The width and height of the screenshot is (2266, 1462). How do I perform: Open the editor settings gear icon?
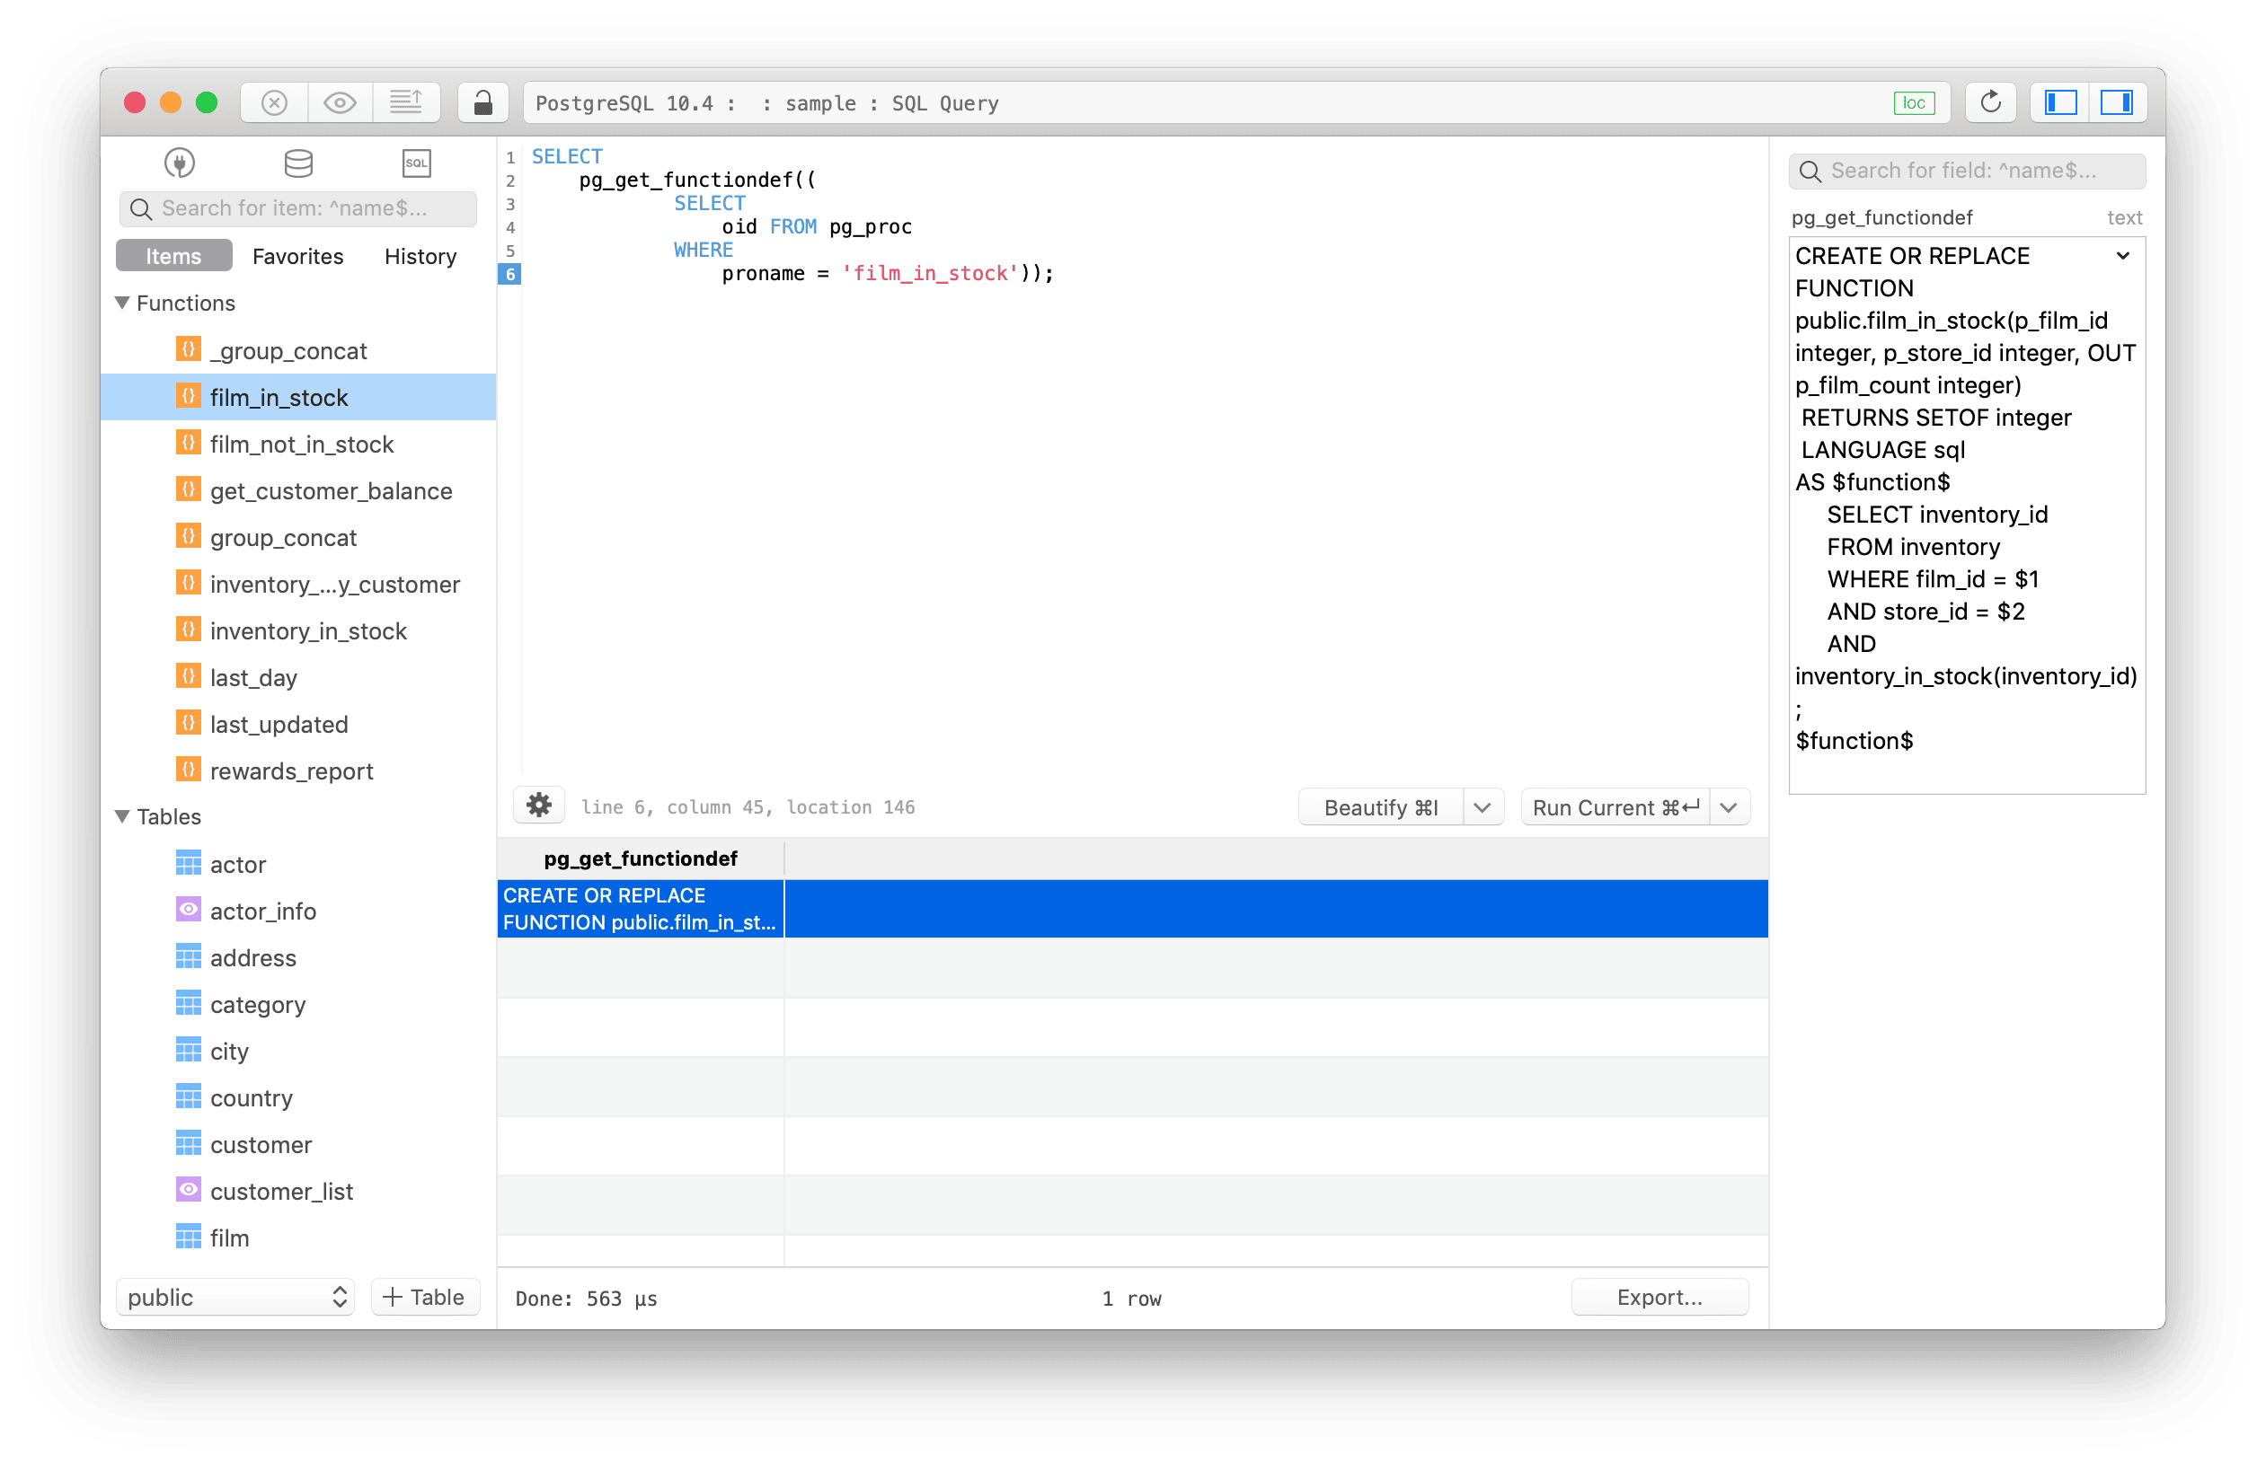pyautogui.click(x=539, y=806)
